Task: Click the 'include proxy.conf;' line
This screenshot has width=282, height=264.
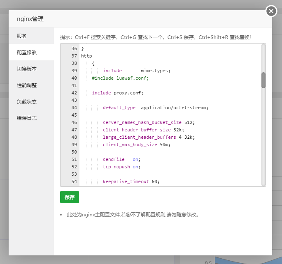Action: pyautogui.click(x=118, y=93)
